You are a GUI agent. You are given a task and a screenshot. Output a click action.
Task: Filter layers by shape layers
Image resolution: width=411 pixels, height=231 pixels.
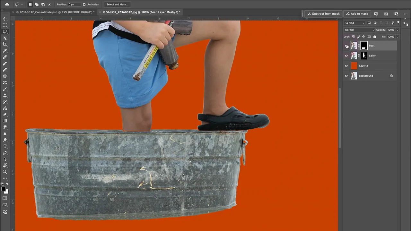point(387,23)
